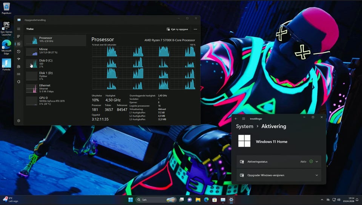The width and height of the screenshot is (362, 205).
Task: Click the Kjør ny oppgave button
Action: tap(177, 29)
